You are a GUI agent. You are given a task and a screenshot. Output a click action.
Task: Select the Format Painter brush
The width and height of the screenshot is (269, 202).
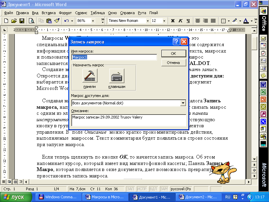57,21
